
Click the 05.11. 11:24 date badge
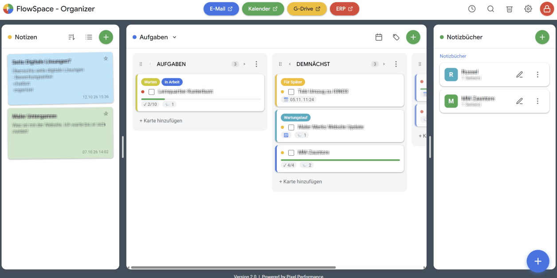point(298,100)
